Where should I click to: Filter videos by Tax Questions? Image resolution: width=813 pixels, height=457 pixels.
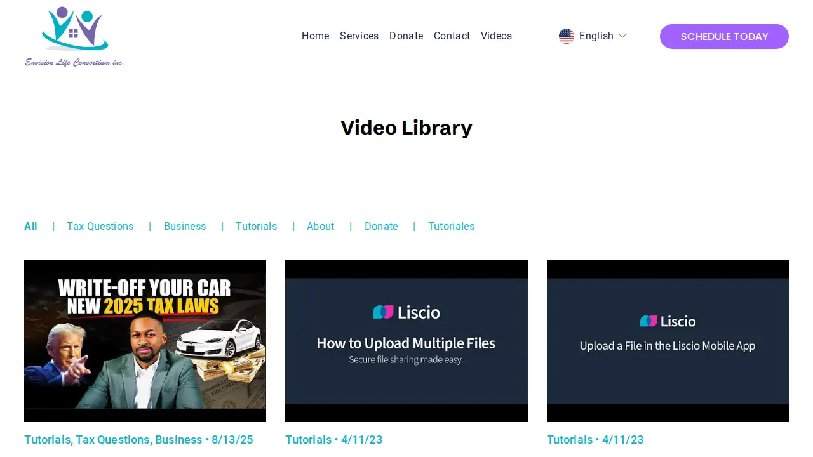100,227
